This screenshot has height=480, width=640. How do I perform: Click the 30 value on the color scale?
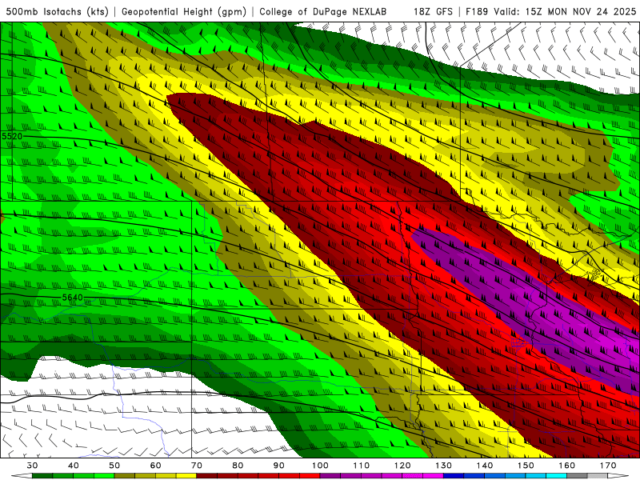[32, 466]
